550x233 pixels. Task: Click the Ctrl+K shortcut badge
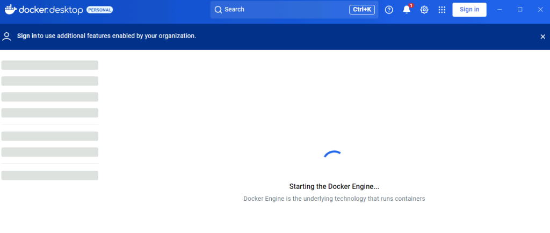[361, 10]
